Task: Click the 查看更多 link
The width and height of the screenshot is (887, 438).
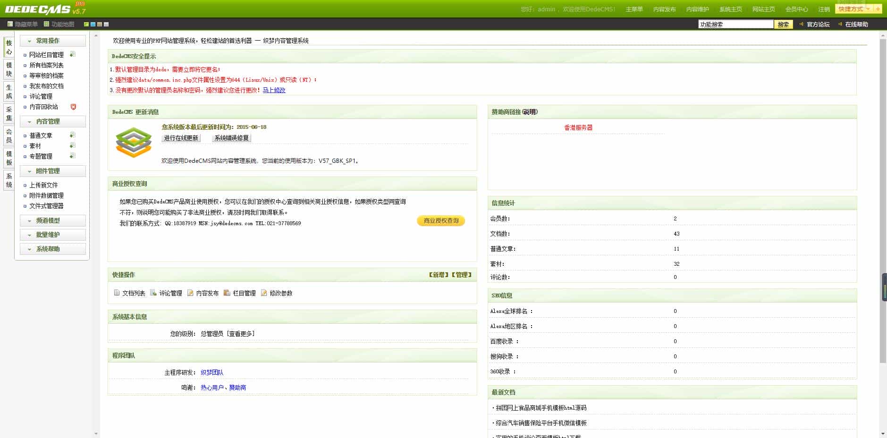Action: [x=241, y=334]
